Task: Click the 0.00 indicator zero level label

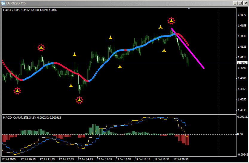Action: pyautogui.click(x=240, y=134)
